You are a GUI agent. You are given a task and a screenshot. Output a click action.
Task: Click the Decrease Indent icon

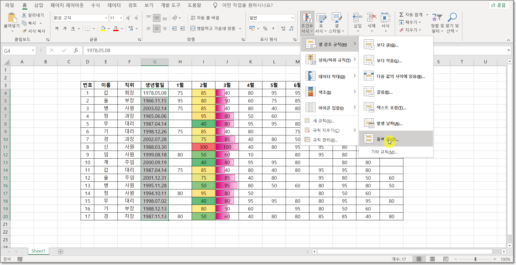click(x=175, y=28)
